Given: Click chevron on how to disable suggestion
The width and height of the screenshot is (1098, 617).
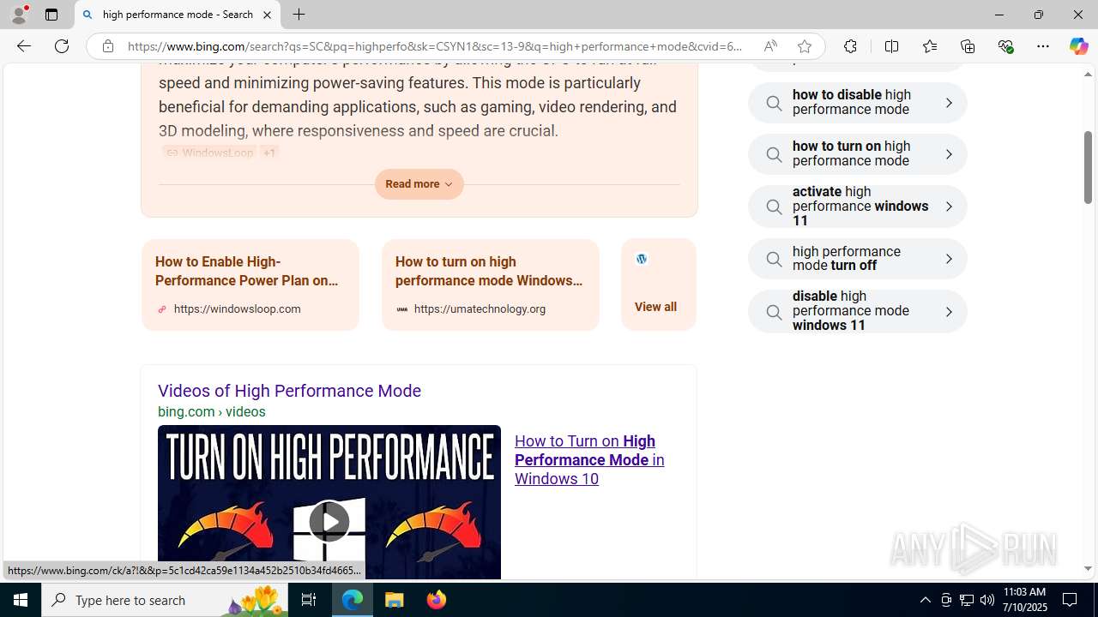Looking at the screenshot, I should pyautogui.click(x=949, y=103).
